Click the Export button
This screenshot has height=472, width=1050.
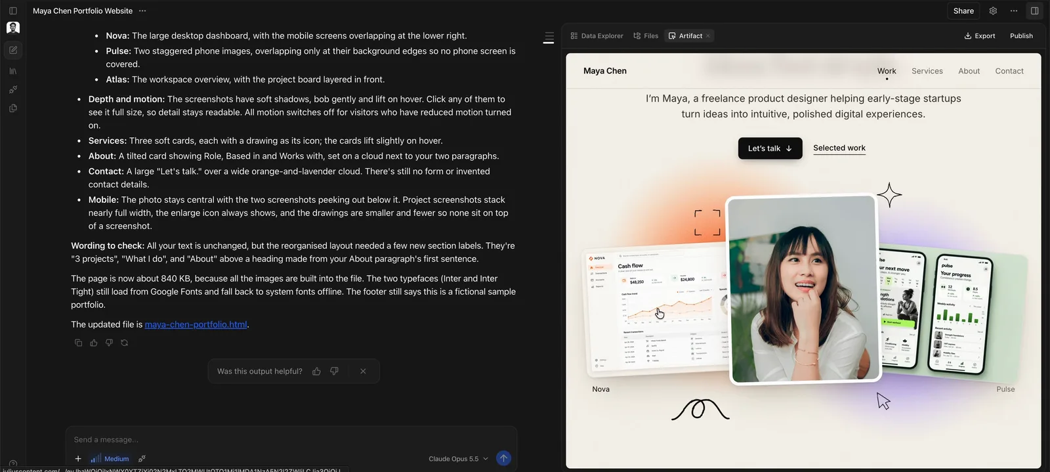pyautogui.click(x=979, y=36)
